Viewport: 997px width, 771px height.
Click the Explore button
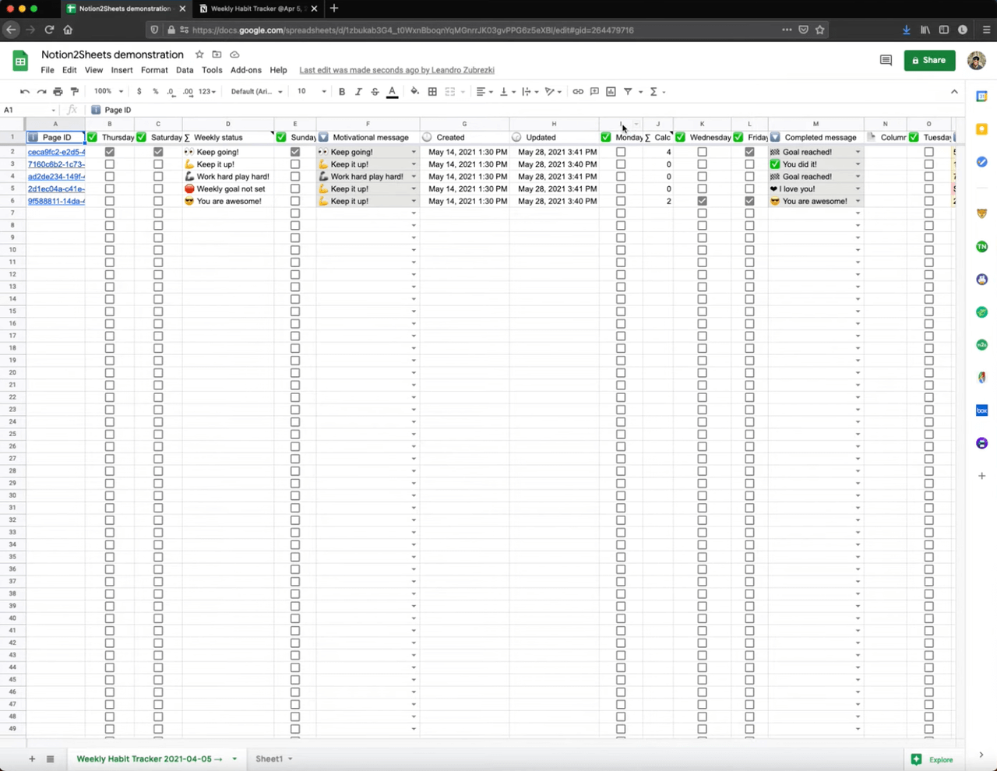[932, 759]
